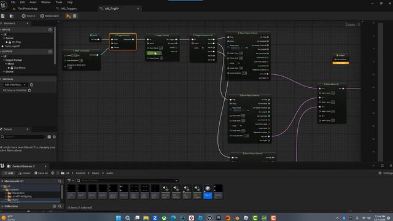Click the Audio breadcrumb
The height and width of the screenshot is (221, 393).
click(x=109, y=173)
